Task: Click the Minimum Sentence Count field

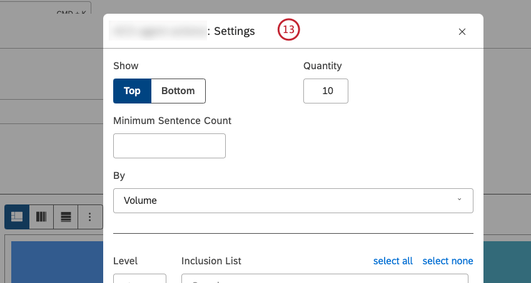Action: [x=169, y=146]
